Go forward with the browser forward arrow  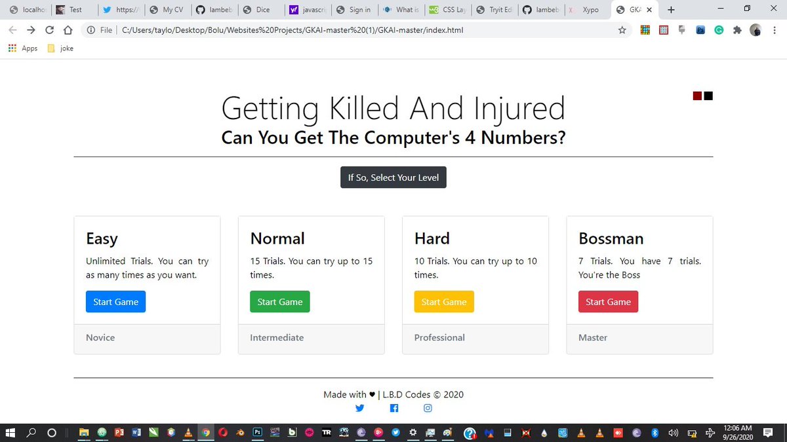[x=31, y=30]
